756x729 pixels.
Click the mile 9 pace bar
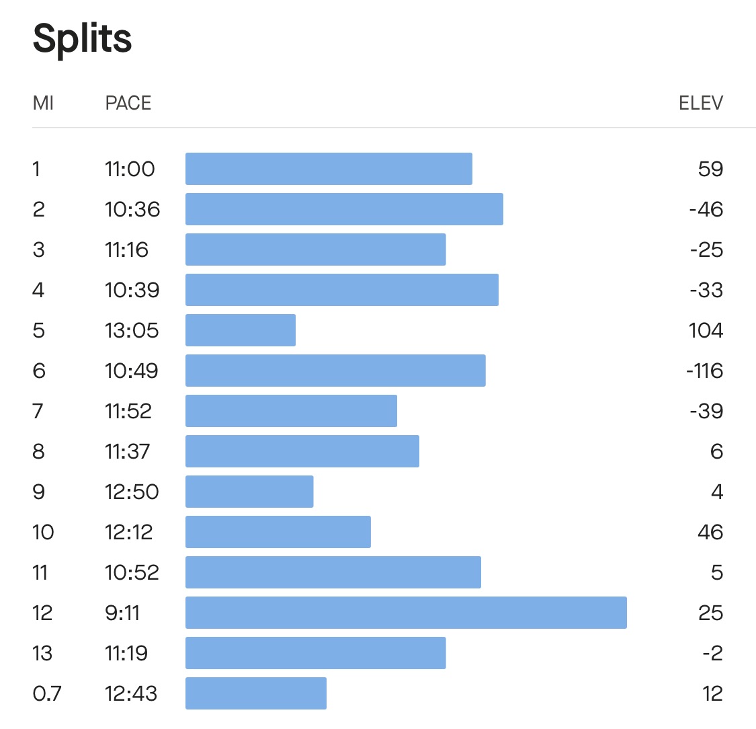point(249,492)
